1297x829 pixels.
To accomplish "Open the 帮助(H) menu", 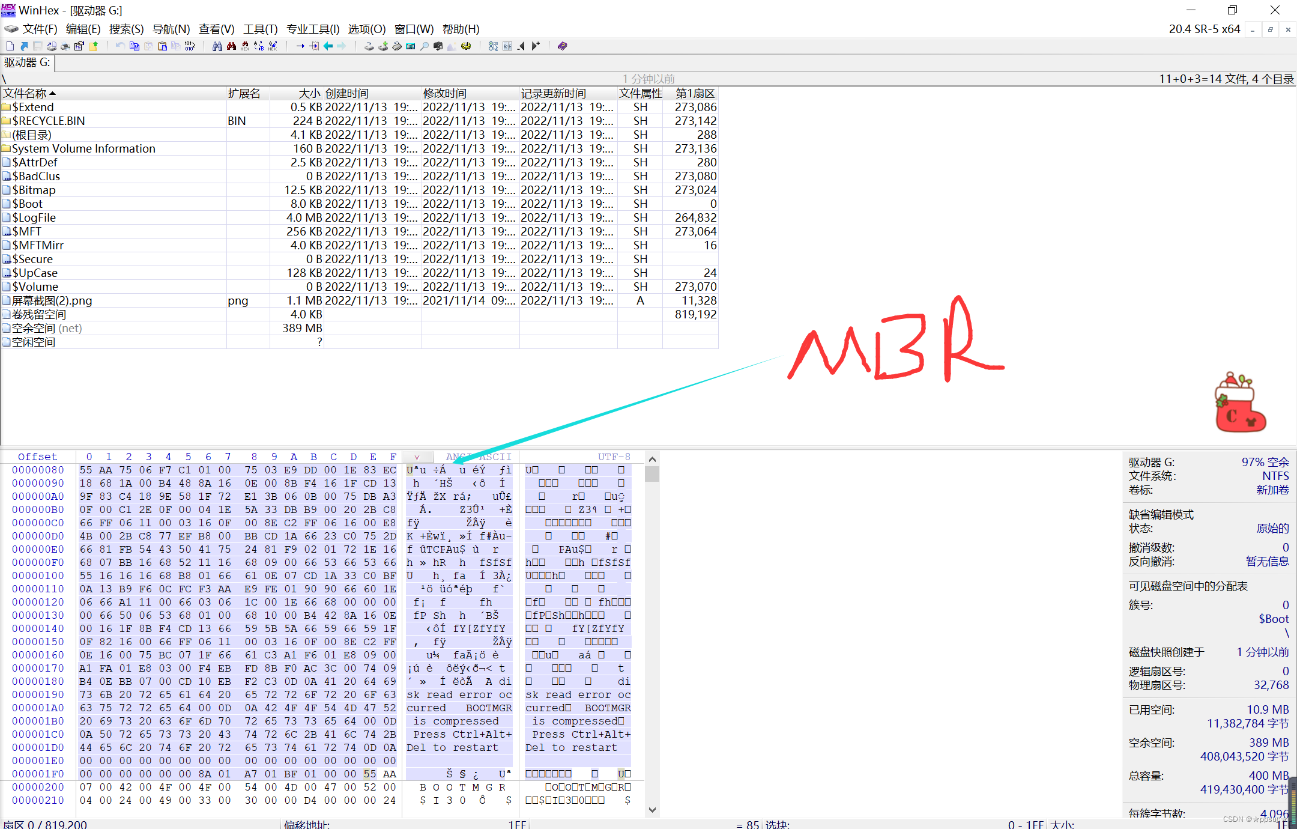I will [461, 29].
